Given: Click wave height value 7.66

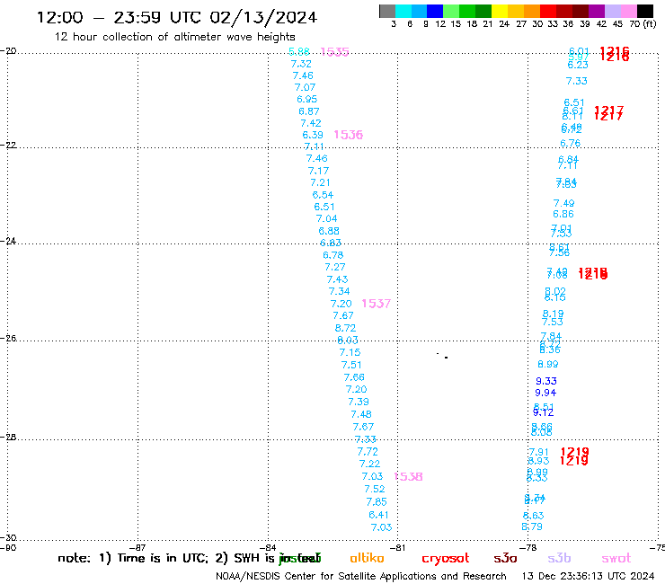Looking at the screenshot, I should (x=354, y=377).
